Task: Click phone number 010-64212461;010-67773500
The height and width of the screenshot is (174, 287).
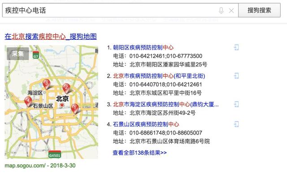Action: coord(165,56)
